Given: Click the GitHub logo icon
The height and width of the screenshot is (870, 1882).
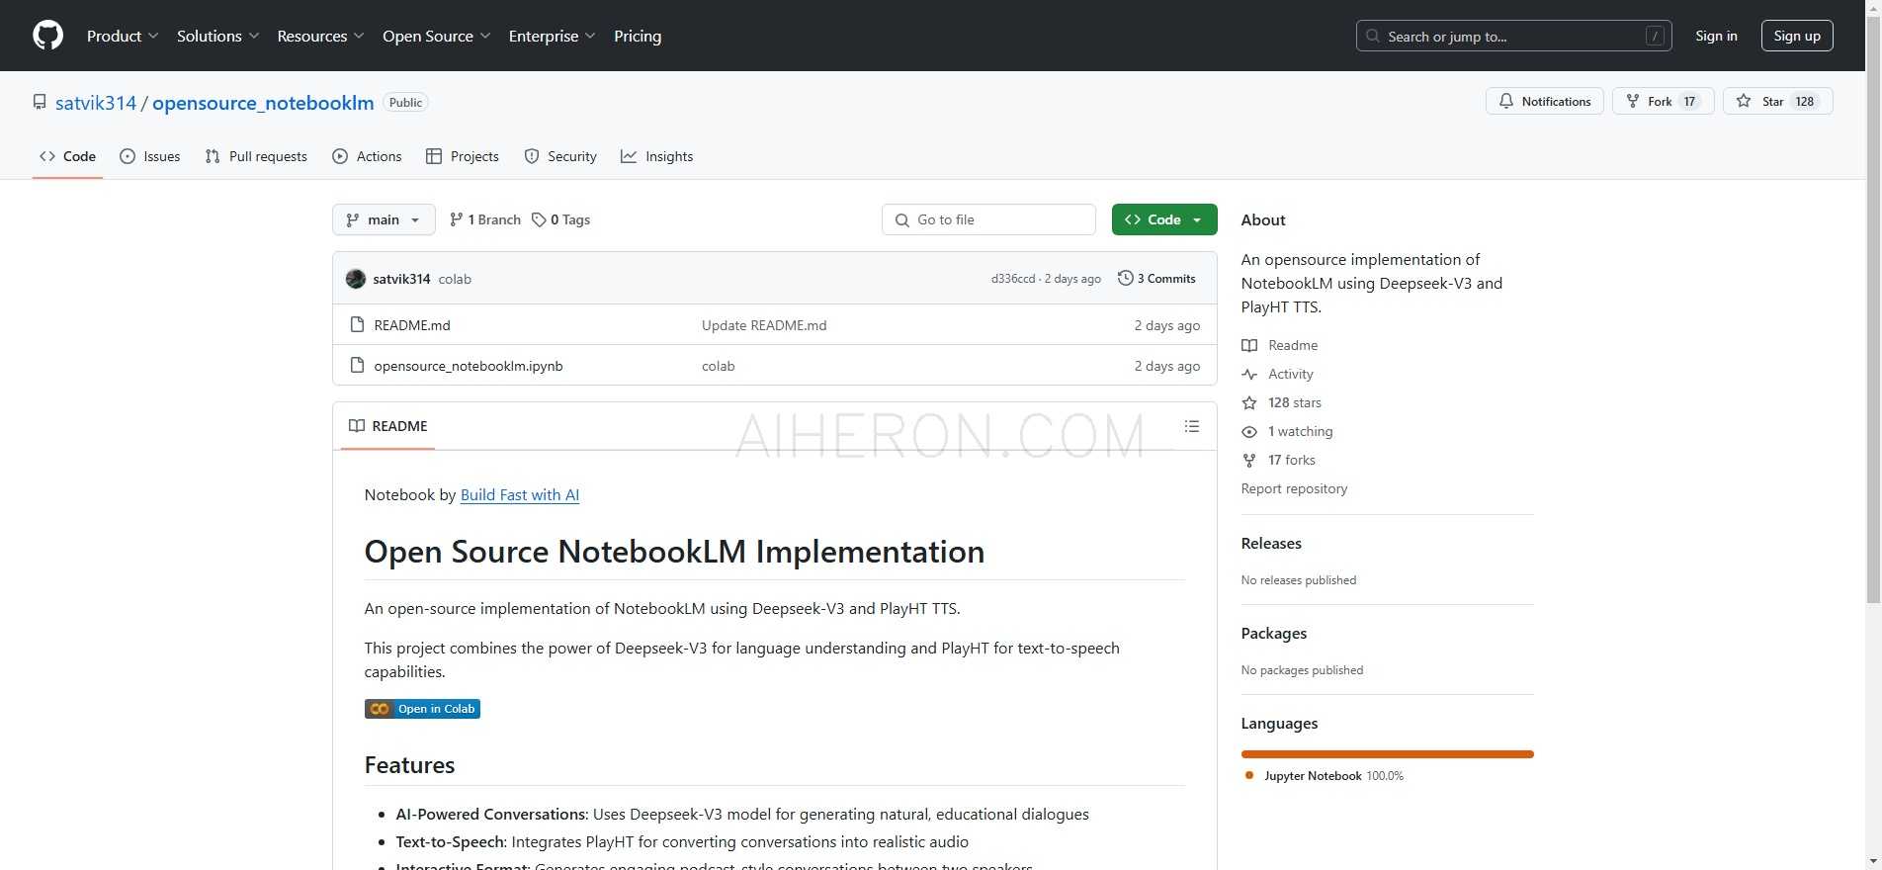Looking at the screenshot, I should click(x=47, y=36).
